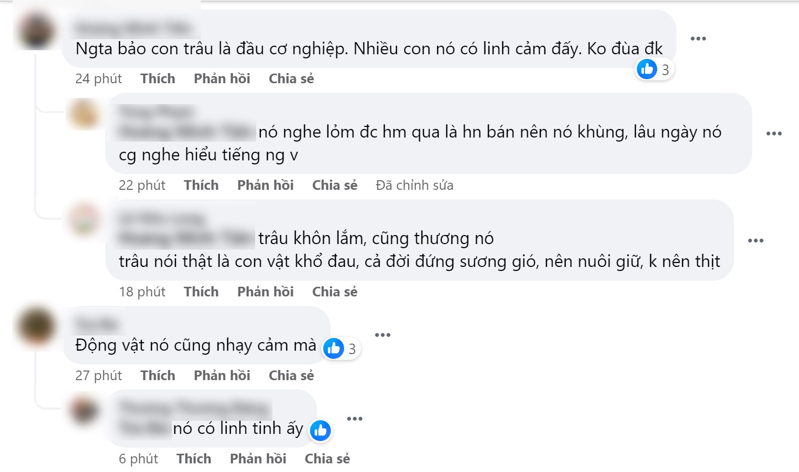Click 'Phản hồi' under the 'nó nghe lỏm' reply
This screenshot has height=472, width=799.
coord(265,185)
